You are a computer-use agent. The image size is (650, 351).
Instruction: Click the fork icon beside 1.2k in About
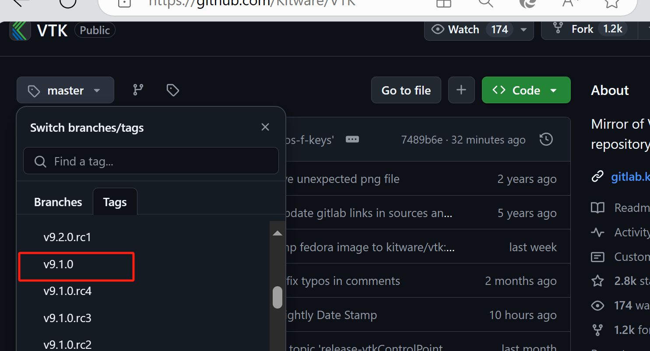coord(597,330)
